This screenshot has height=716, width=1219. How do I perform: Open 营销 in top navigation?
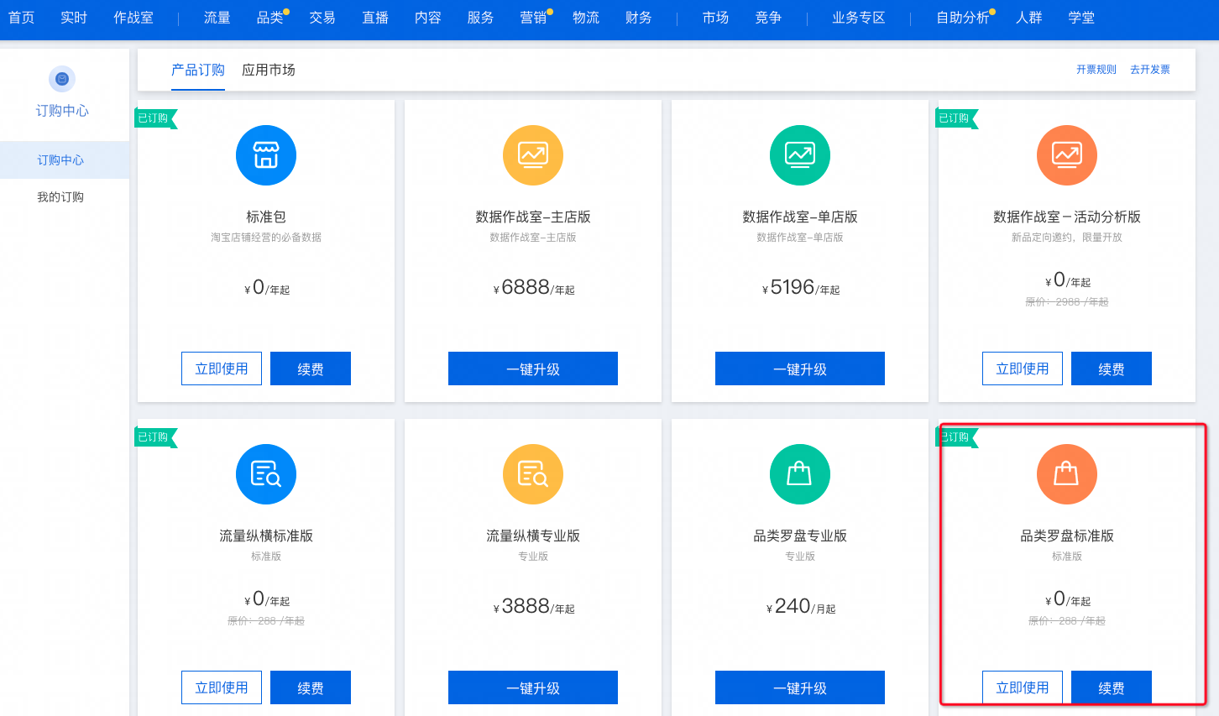tap(533, 18)
